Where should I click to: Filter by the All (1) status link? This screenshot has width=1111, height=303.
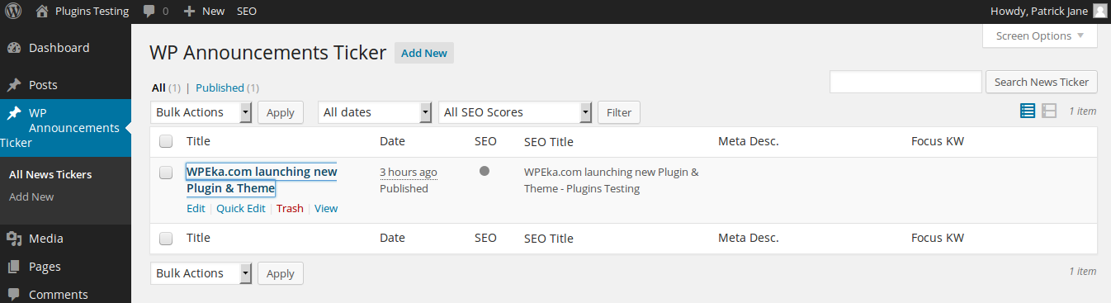(166, 88)
